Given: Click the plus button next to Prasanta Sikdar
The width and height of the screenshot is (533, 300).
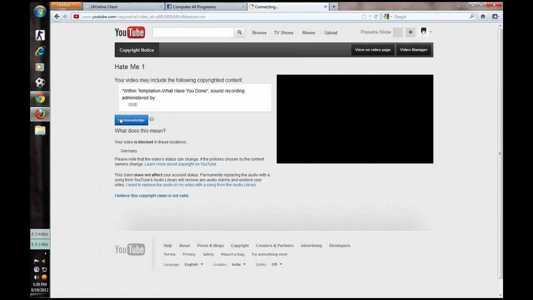Looking at the screenshot, I should click(x=410, y=32).
